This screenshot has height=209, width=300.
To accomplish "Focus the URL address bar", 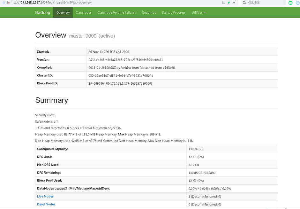I will [115, 3].
